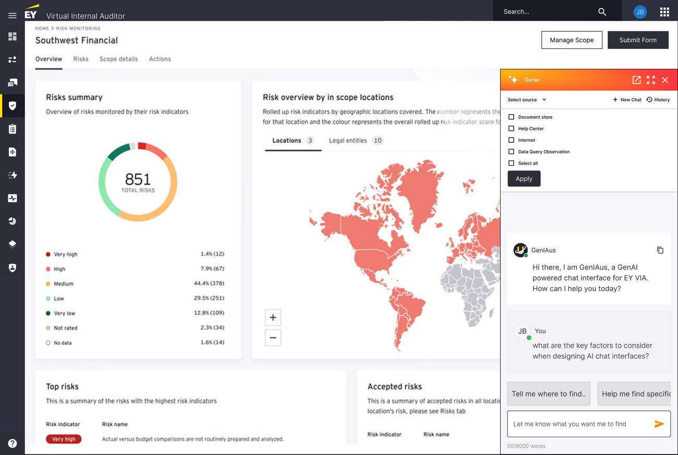Check the Internet source checkbox
The image size is (678, 455).
[x=511, y=140]
